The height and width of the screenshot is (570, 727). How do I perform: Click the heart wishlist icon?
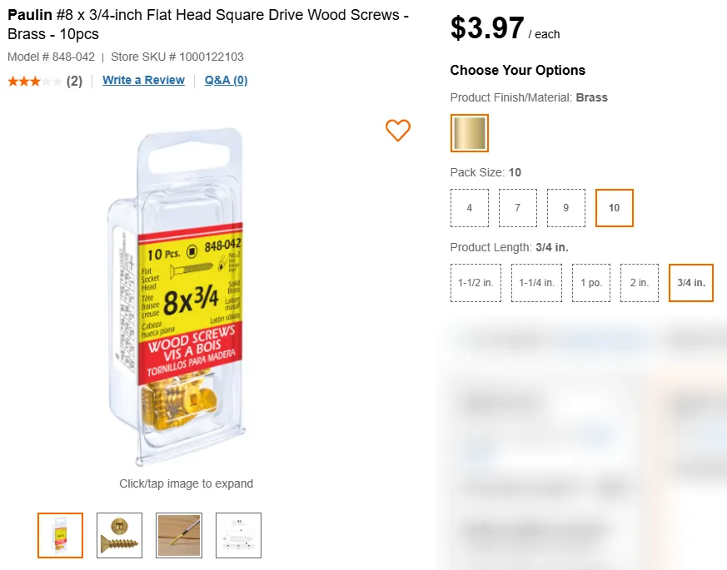click(x=398, y=130)
